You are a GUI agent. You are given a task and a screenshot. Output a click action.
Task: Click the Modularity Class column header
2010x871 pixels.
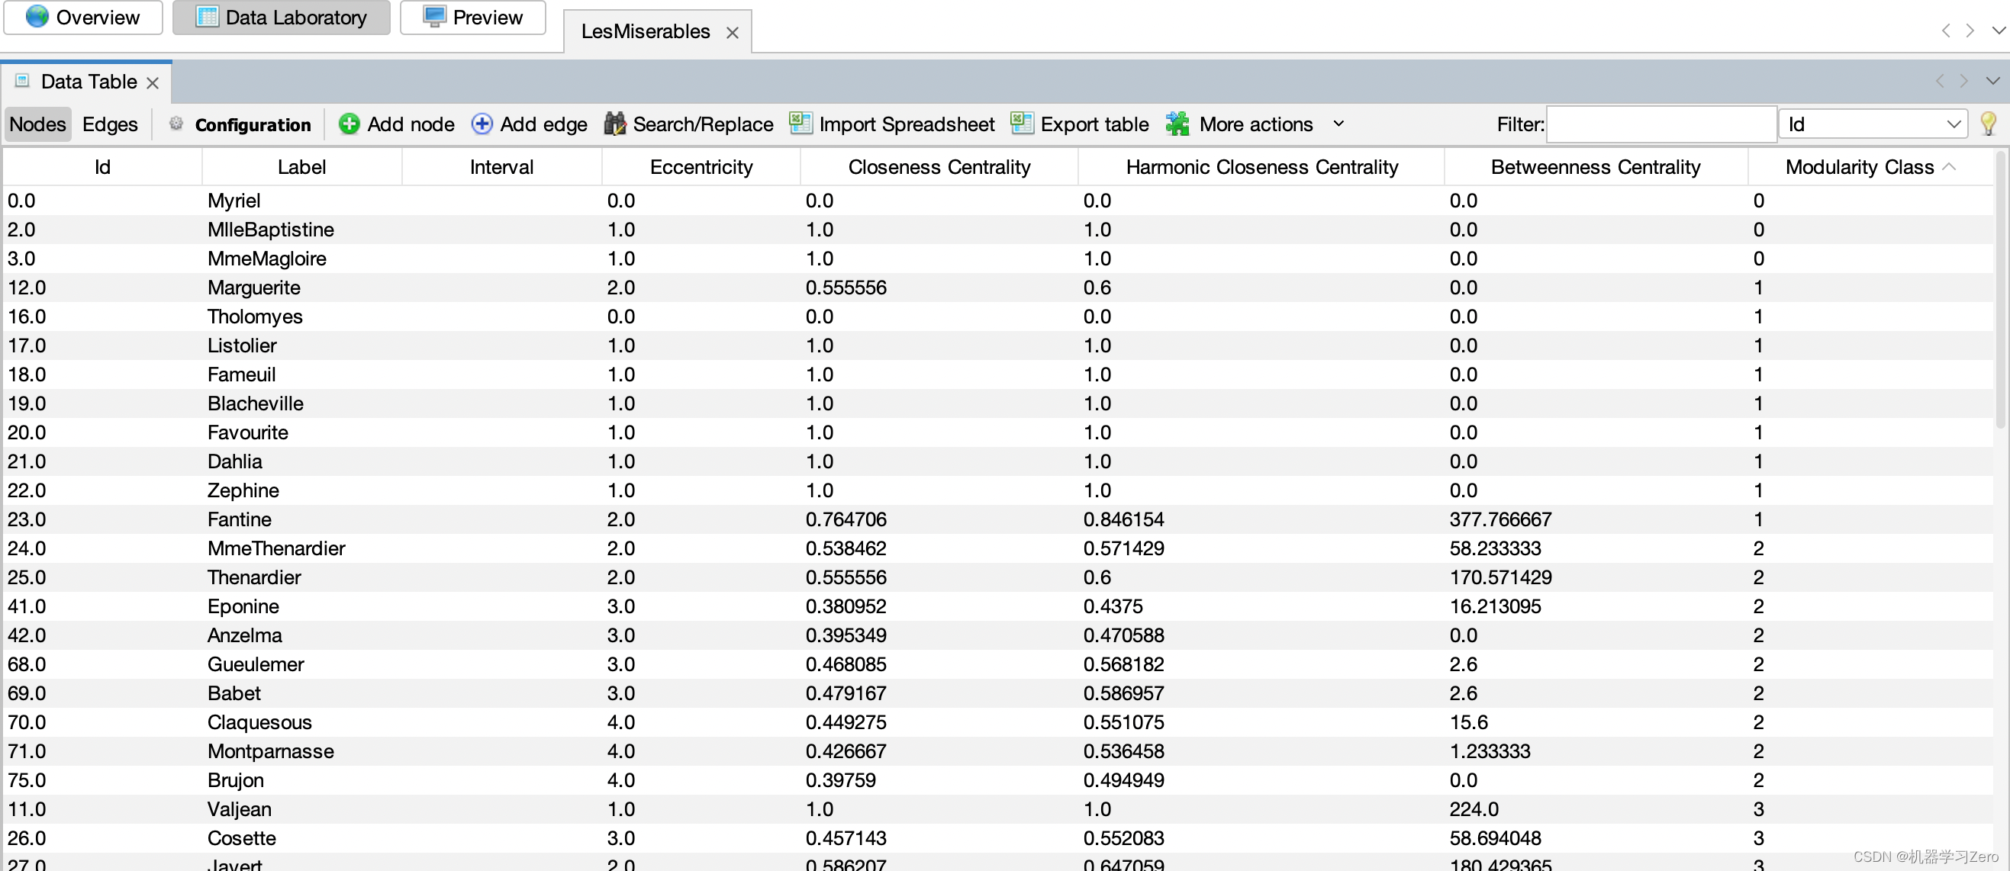click(x=1859, y=167)
